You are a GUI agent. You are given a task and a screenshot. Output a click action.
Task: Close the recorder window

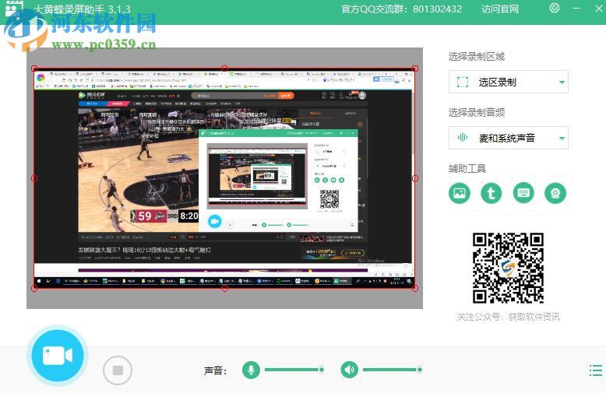598,9
